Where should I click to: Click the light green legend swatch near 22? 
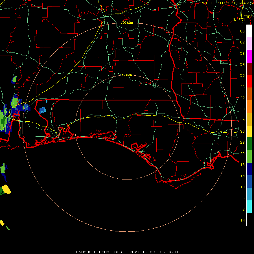click(249, 156)
